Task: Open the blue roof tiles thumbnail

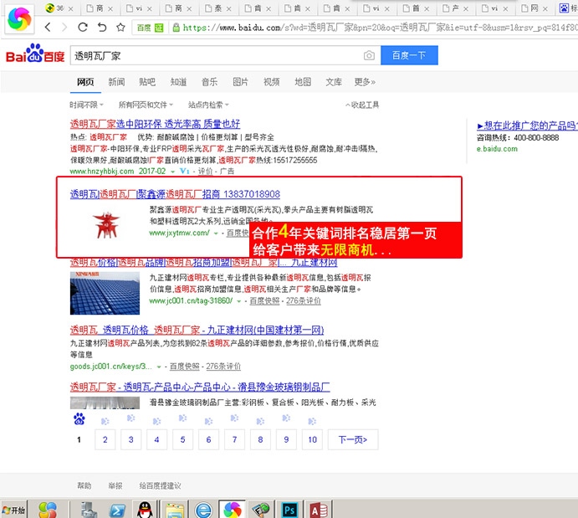Action: (105, 293)
